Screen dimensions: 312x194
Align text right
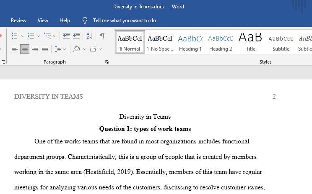pyautogui.click(x=35, y=49)
